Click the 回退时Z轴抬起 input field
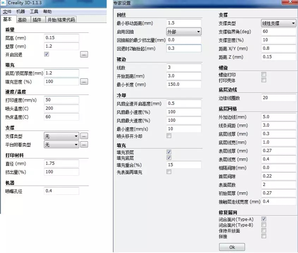This screenshot has width=298, height=253. (184, 48)
